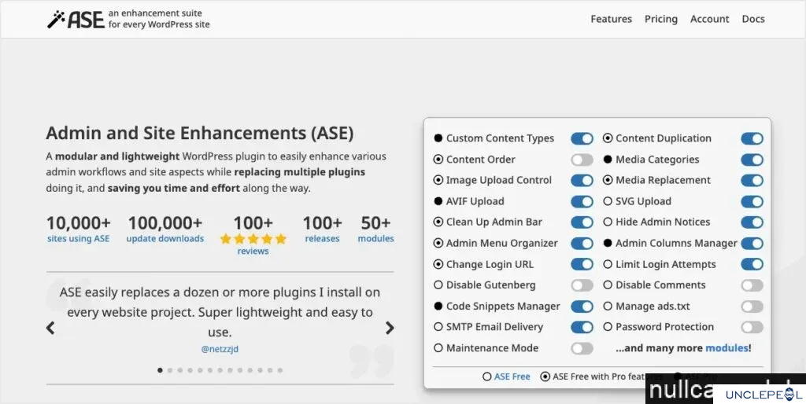
Task: Toggle off the Custom Content Types switch
Action: (x=582, y=138)
